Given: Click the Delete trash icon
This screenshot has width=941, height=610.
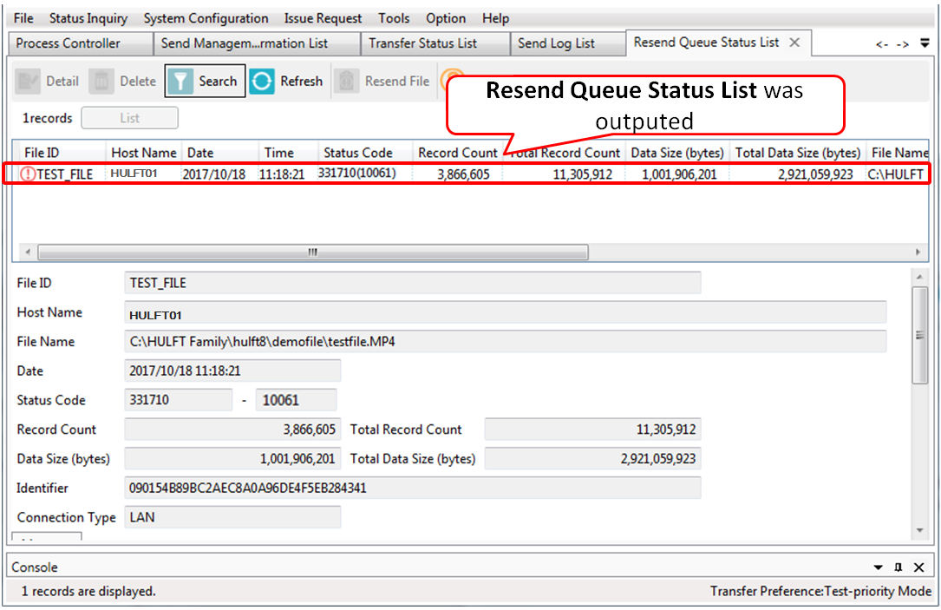Looking at the screenshot, I should click(x=102, y=82).
